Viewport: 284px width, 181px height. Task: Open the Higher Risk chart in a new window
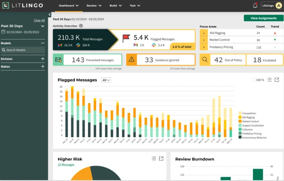161,158
